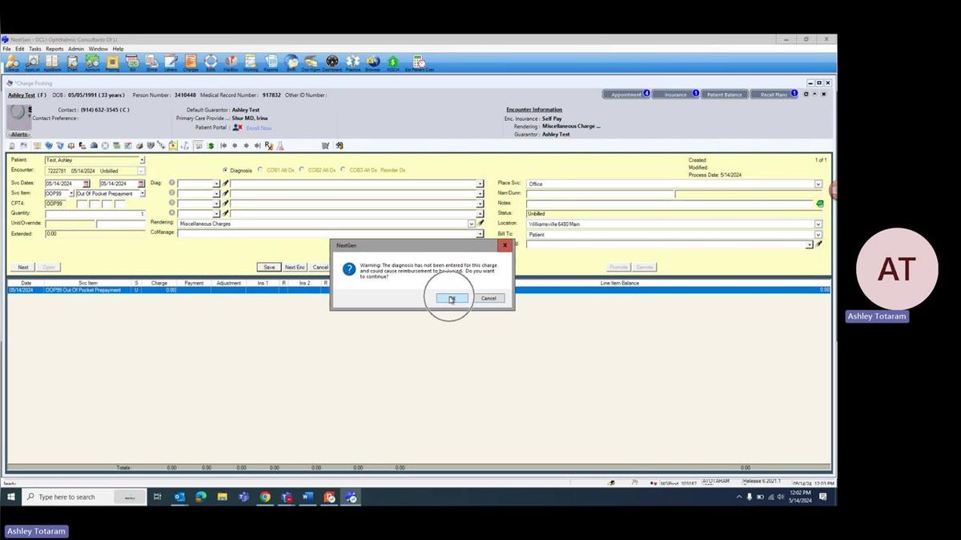
Task: Open the Posting tool
Action: pos(112,62)
